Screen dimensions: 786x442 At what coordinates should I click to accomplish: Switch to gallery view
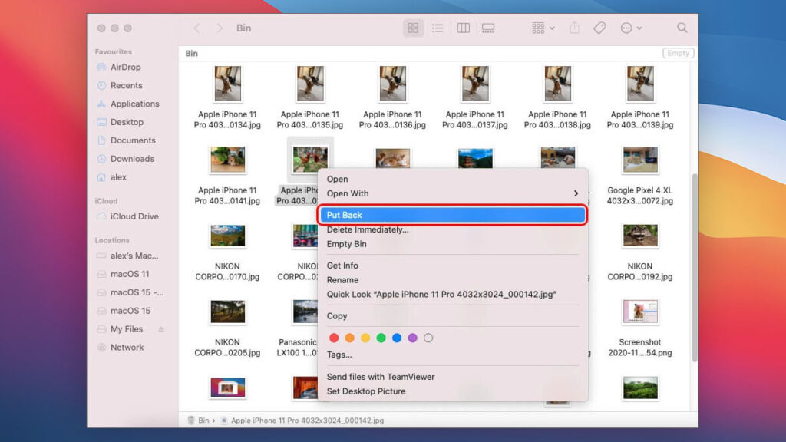pyautogui.click(x=488, y=28)
